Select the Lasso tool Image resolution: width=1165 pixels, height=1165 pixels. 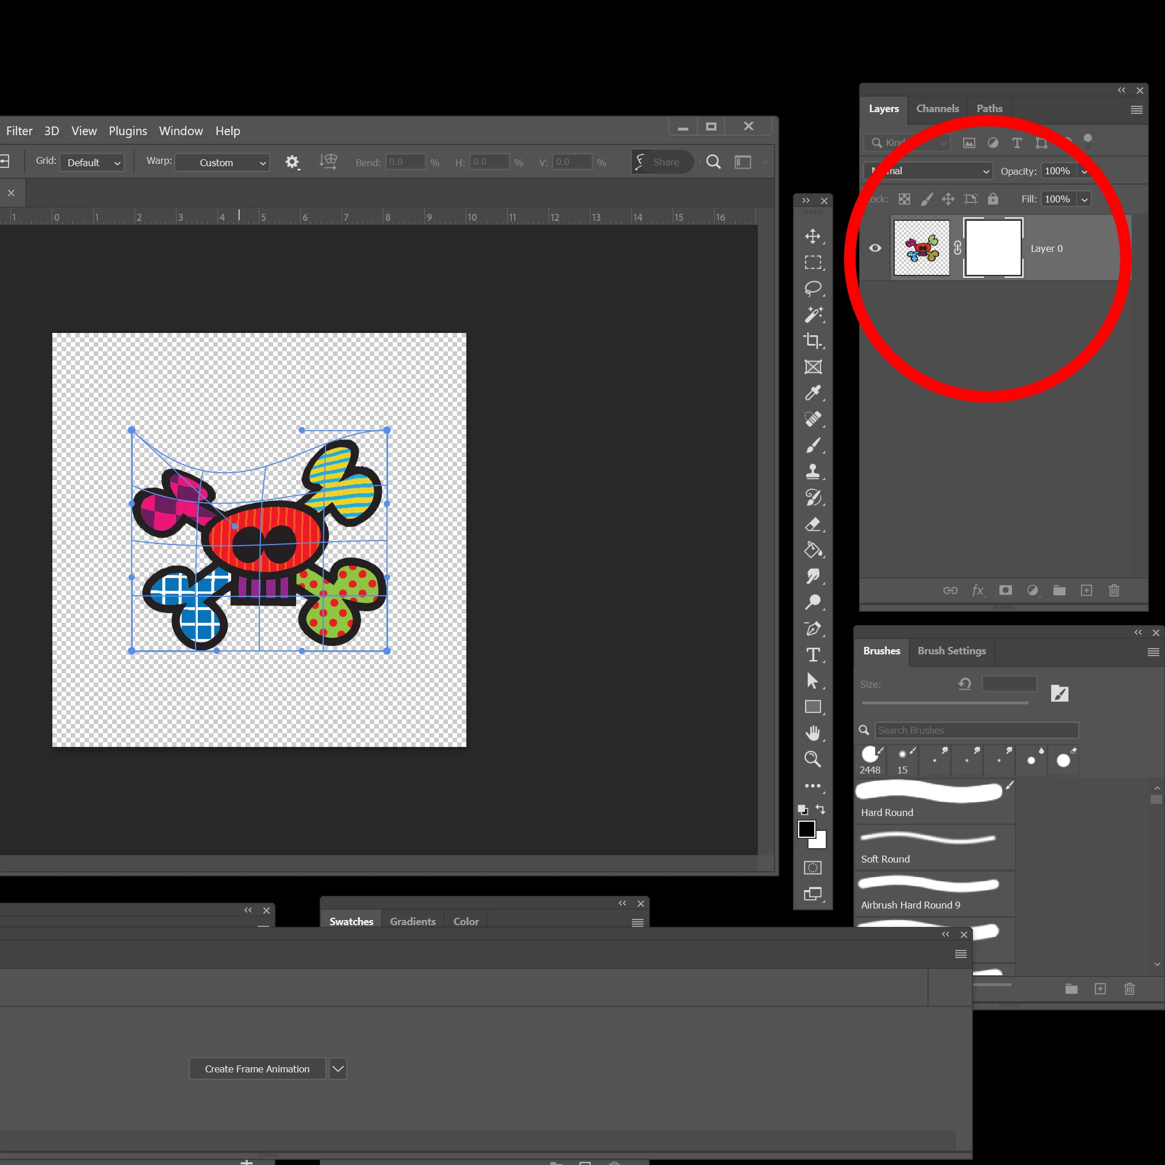813,288
